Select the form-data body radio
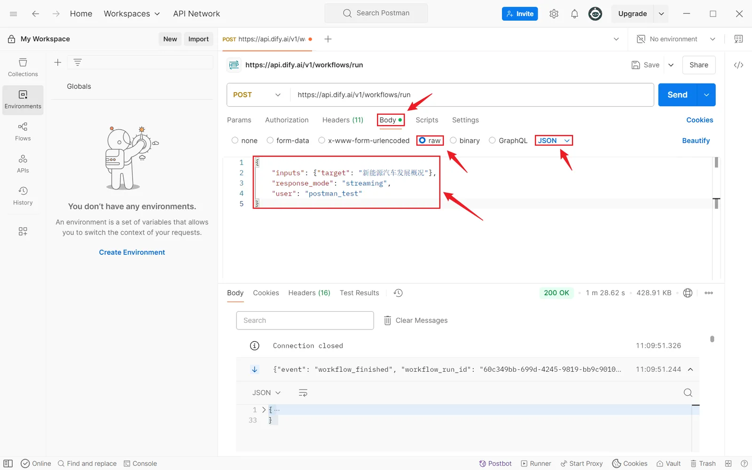Screen dimensions: 752x470 [x=270, y=140]
